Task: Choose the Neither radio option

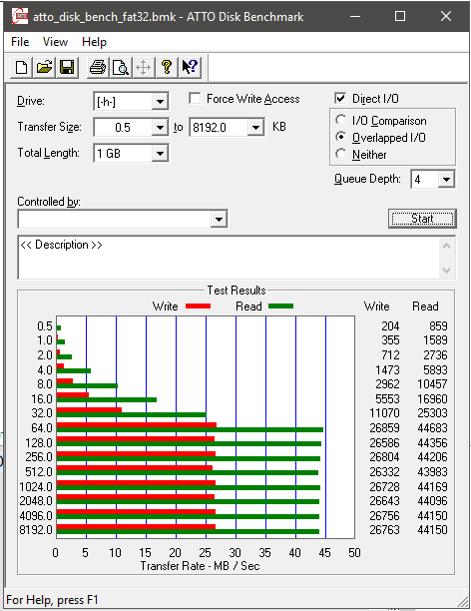Action: click(x=341, y=154)
